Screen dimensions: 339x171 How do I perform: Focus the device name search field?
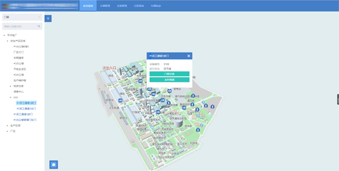(22, 26)
